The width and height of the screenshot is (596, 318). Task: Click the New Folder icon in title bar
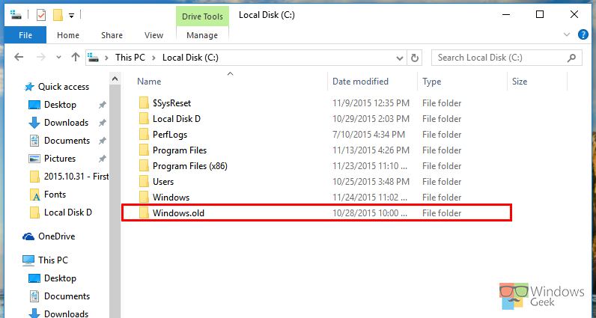57,14
